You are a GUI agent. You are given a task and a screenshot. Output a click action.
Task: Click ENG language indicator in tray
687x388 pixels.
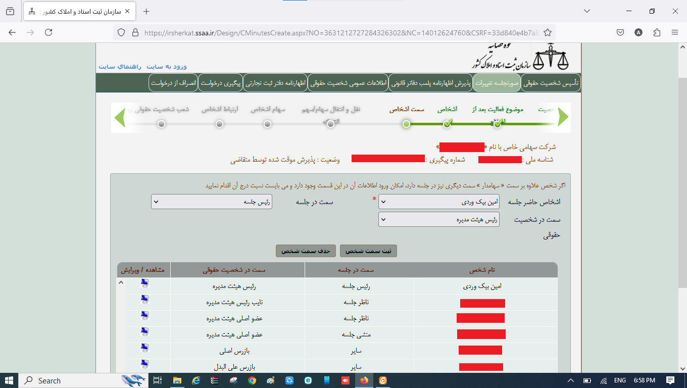(x=620, y=380)
